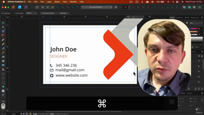Open the Auto-select Default dropdown

point(32,13)
